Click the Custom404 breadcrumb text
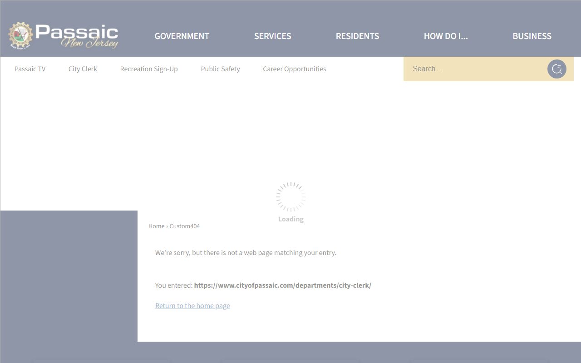Viewport: 581px width, 363px height. click(x=184, y=226)
